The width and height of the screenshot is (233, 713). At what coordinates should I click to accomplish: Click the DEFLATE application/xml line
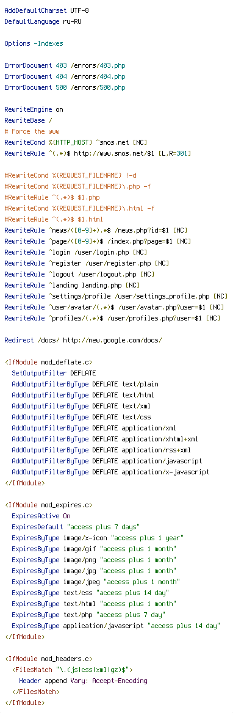click(94, 429)
